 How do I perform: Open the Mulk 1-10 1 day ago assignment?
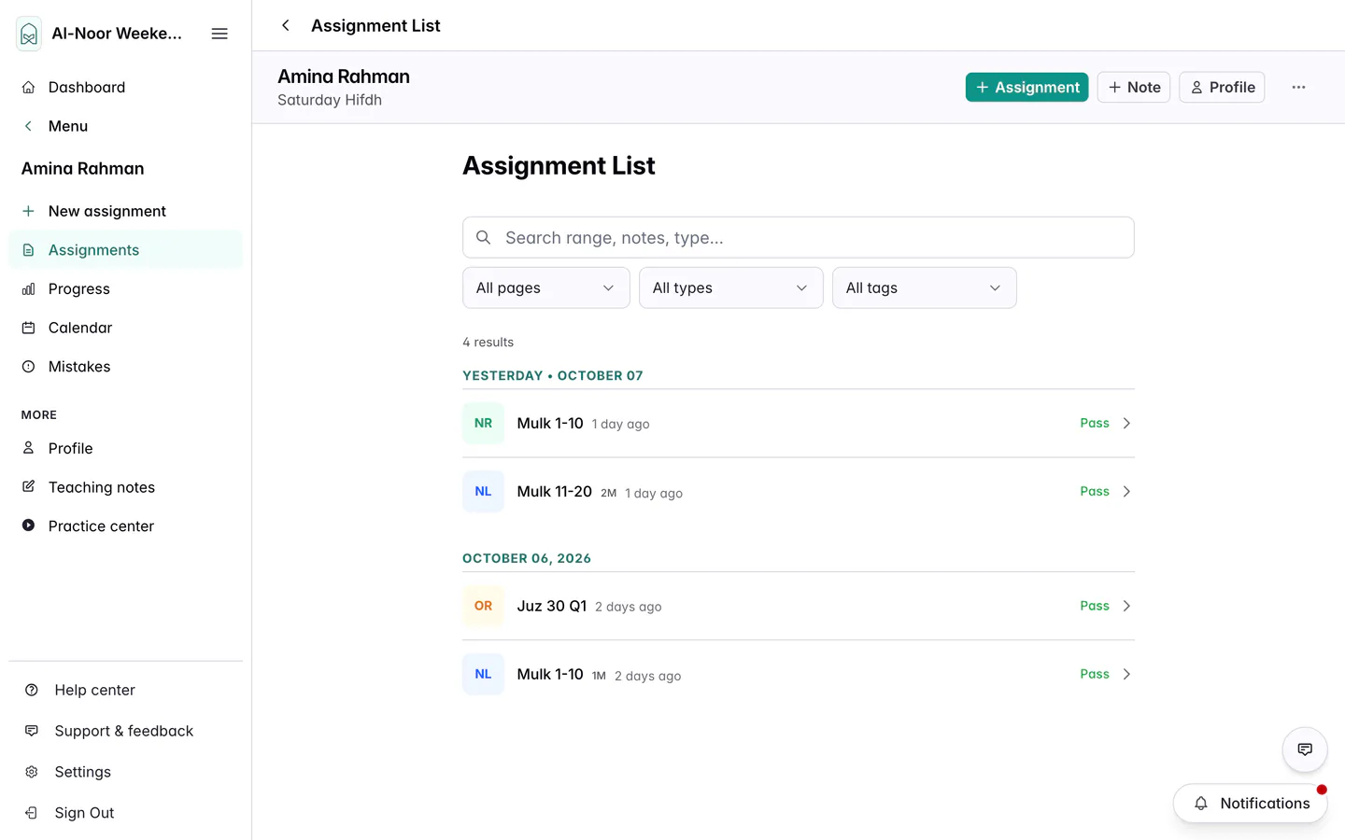point(799,423)
